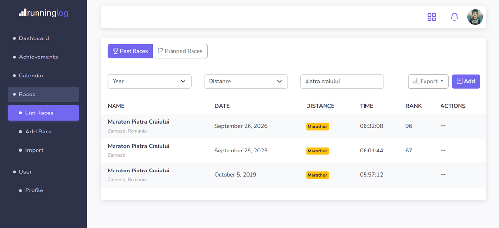The image size is (499, 228).
Task: Open the user avatar menu
Action: pos(475,17)
